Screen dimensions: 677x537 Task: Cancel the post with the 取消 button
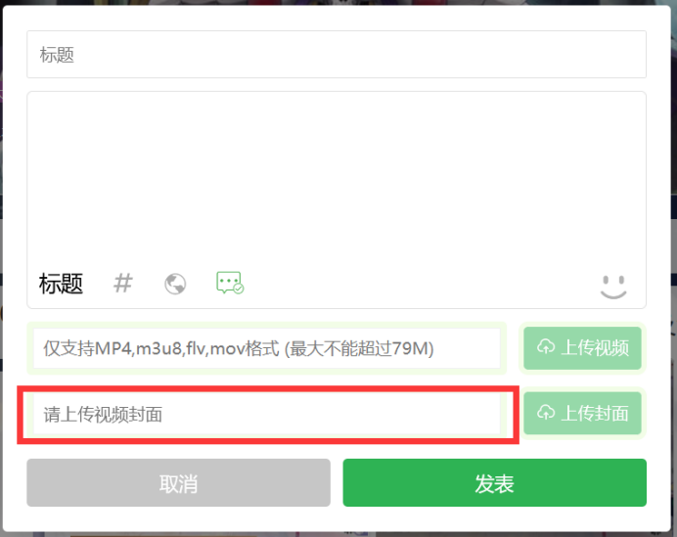click(178, 482)
